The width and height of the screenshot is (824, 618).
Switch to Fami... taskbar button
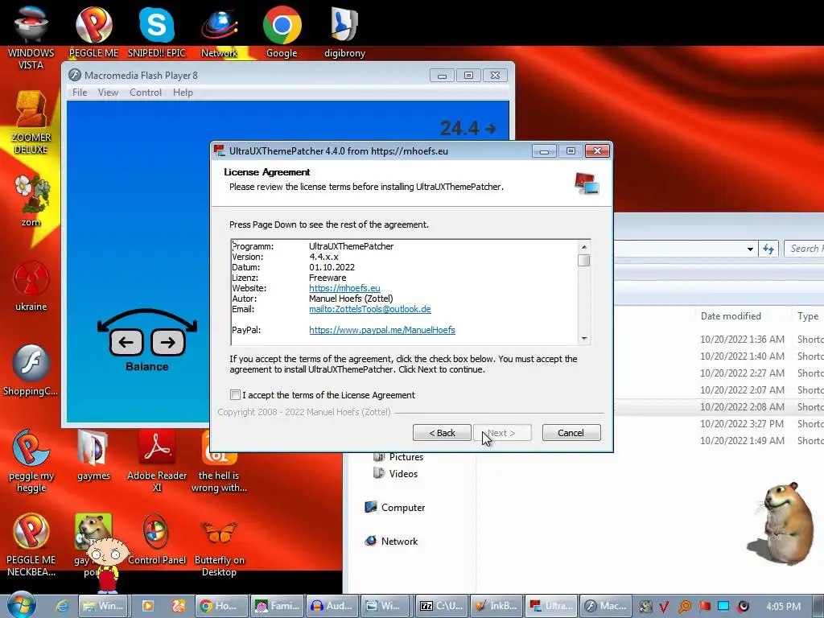(277, 606)
